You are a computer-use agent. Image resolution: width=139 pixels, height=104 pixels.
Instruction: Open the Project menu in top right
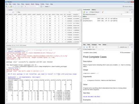click(x=128, y=6)
